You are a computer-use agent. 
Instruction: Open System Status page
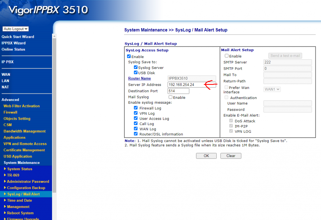click(20, 169)
